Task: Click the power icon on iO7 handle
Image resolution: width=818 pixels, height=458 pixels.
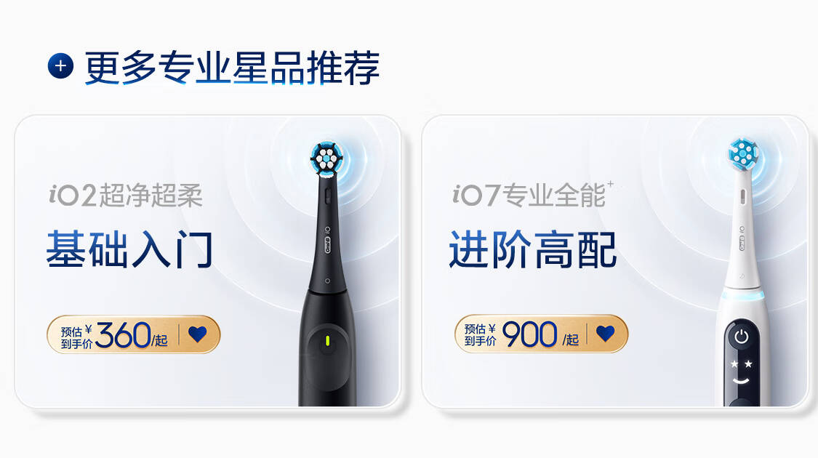Action: [742, 337]
